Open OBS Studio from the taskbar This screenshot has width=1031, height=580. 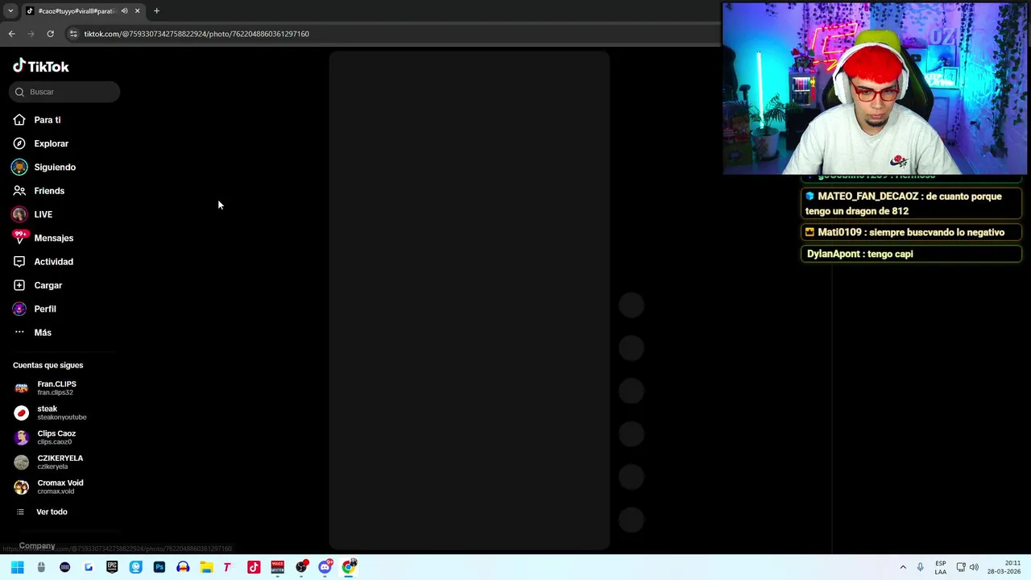[x=301, y=567]
